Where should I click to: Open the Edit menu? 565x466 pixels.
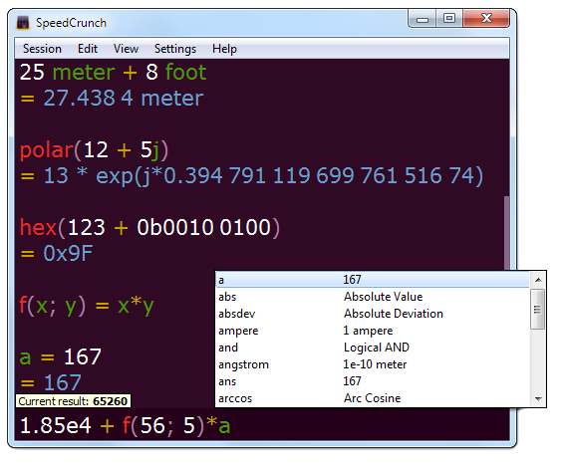tap(88, 49)
